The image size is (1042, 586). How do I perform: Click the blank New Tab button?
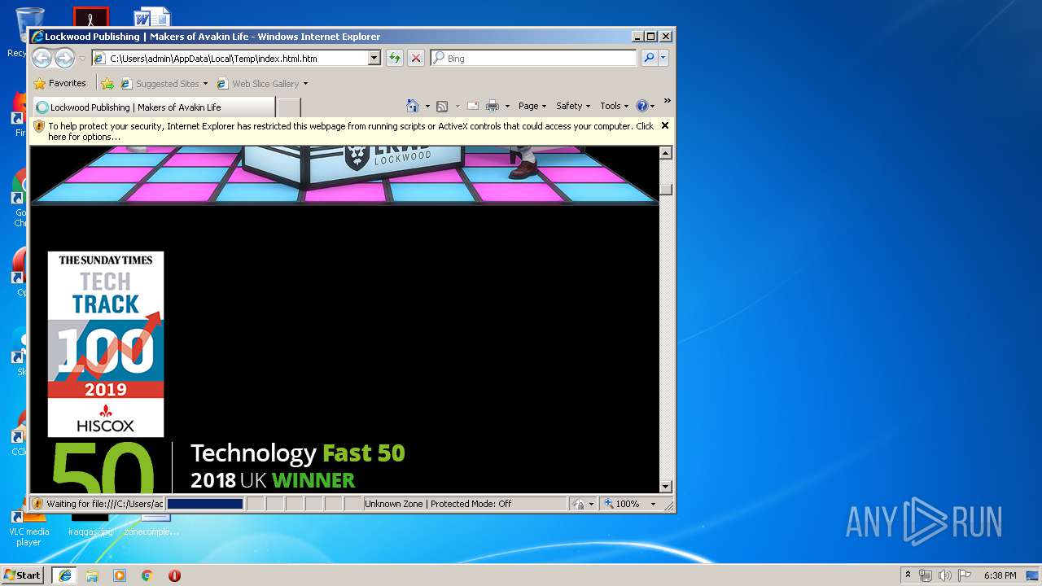[289, 107]
